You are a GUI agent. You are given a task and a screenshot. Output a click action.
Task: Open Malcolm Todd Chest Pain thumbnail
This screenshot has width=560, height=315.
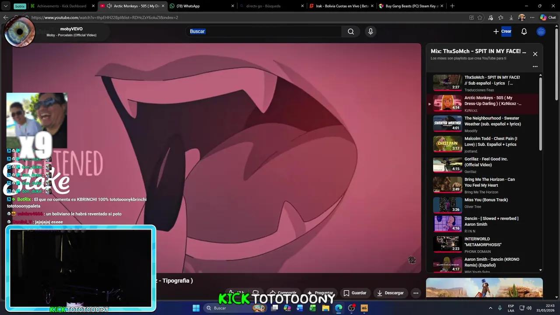[448, 144]
